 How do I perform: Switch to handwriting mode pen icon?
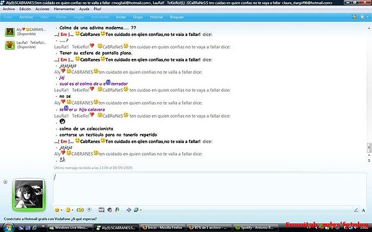[x=356, y=210]
